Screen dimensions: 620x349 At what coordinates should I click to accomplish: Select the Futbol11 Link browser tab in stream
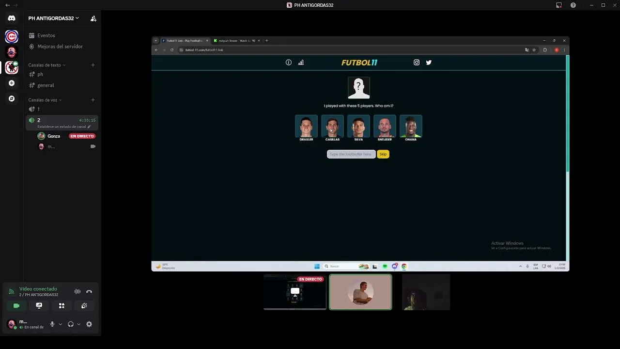tap(185, 41)
